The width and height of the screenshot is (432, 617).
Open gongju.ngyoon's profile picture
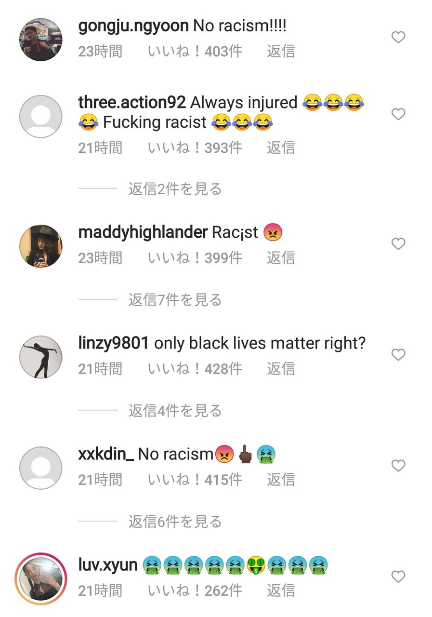[40, 40]
